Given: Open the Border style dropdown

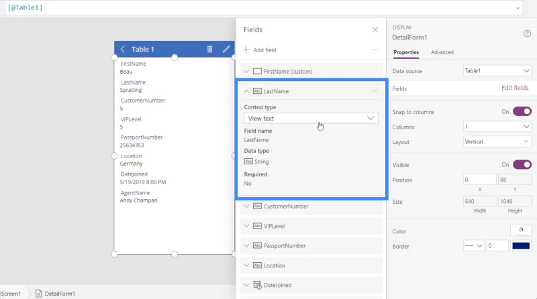Looking at the screenshot, I should tap(474, 245).
